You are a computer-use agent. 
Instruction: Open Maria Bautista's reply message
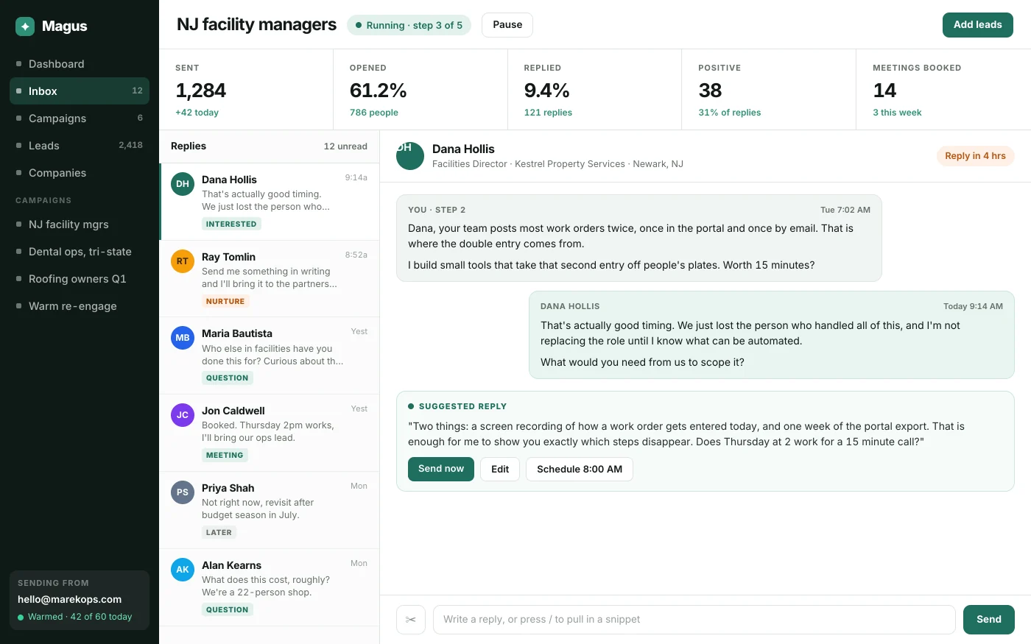[x=270, y=356]
